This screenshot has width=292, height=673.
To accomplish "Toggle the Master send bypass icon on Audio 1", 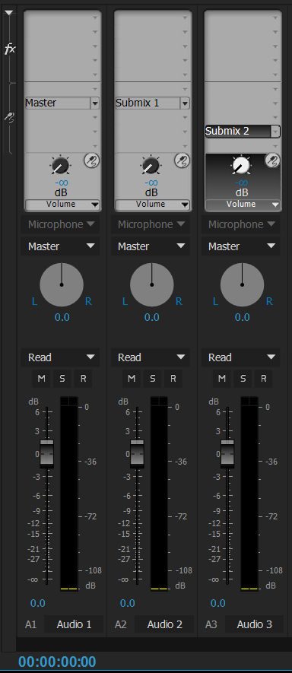I will (x=92, y=160).
